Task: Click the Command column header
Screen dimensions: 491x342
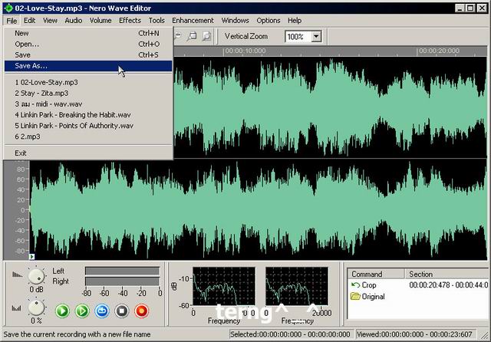Action: (x=376, y=274)
